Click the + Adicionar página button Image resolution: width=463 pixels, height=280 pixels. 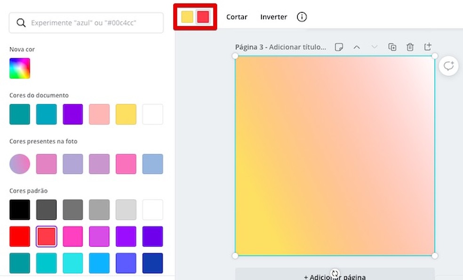point(335,276)
